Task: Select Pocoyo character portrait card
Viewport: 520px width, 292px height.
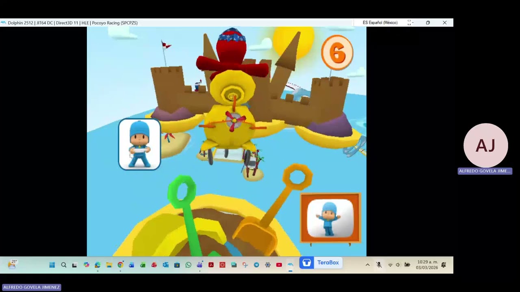Action: pos(140,144)
